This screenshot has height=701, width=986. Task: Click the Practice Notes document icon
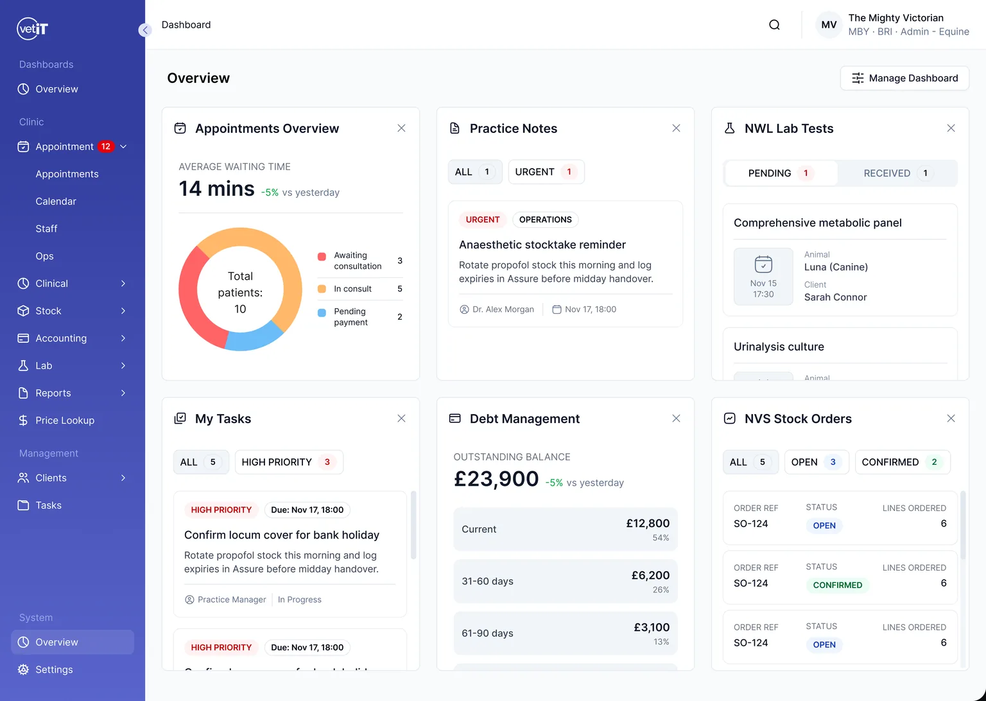point(454,128)
